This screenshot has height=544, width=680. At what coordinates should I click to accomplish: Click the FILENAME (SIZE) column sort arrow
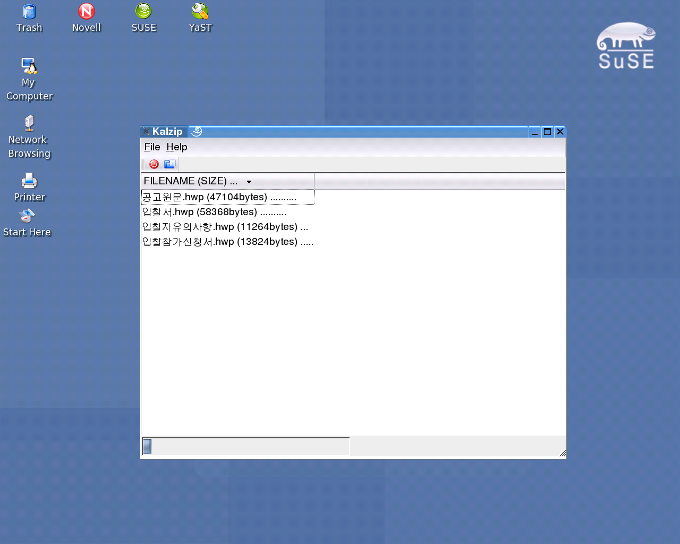click(x=249, y=182)
